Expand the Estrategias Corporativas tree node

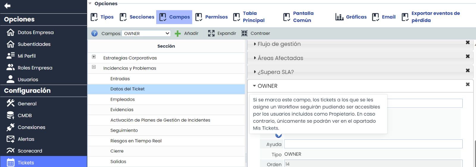[x=94, y=57]
